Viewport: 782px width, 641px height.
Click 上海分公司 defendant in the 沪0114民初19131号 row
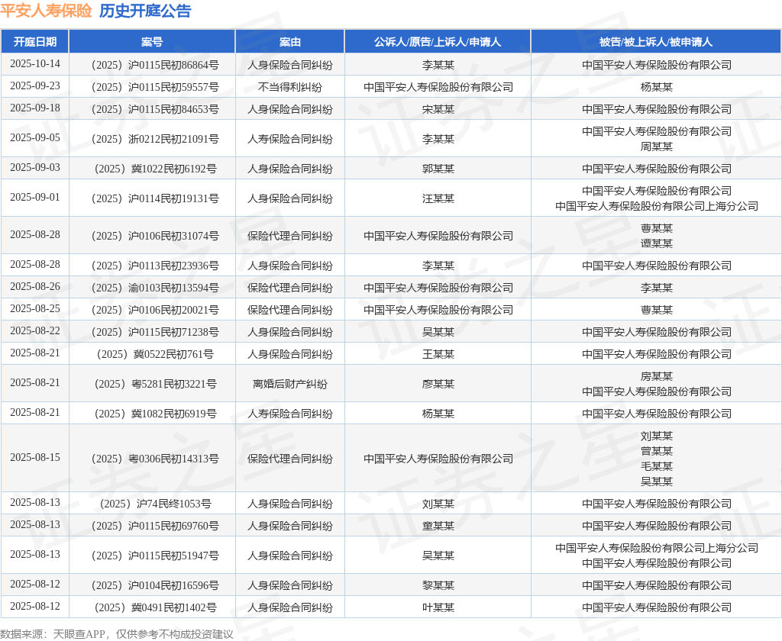click(x=656, y=206)
